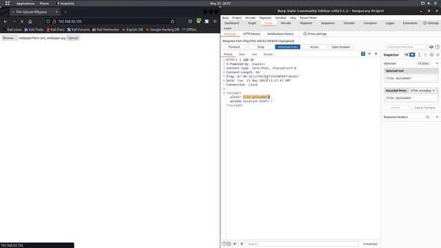441x248 pixels.
Task: Click the Inspector collapse all sections icon
Action: [425, 55]
